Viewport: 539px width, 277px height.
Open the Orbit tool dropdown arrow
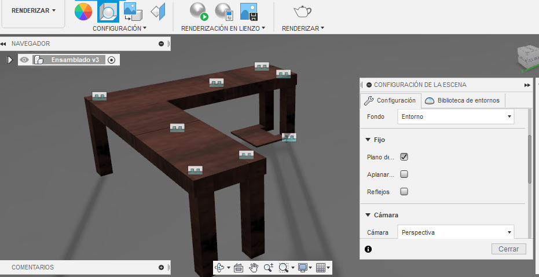coord(229,268)
